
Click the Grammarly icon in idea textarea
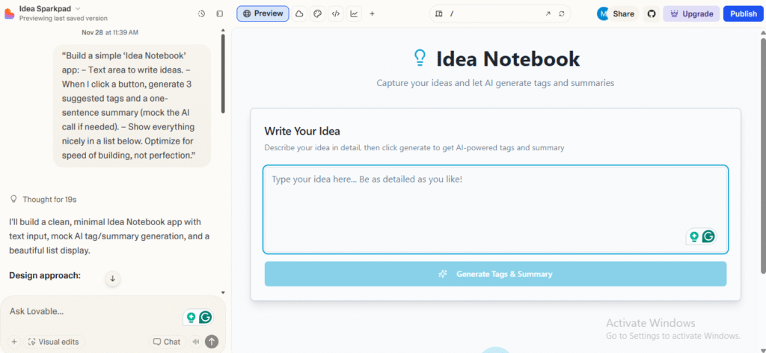[708, 236]
